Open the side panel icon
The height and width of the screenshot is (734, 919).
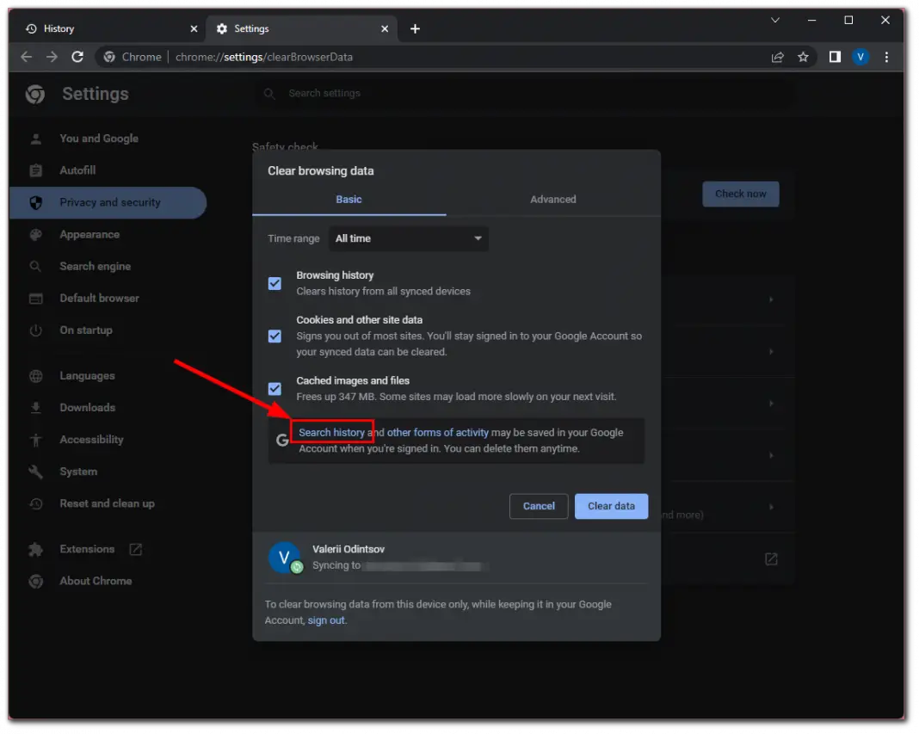pyautogui.click(x=834, y=57)
